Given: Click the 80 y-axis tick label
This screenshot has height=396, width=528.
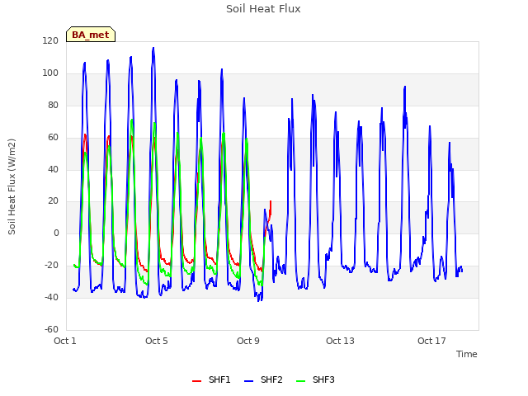Looking at the screenshot, I should click(x=53, y=105).
